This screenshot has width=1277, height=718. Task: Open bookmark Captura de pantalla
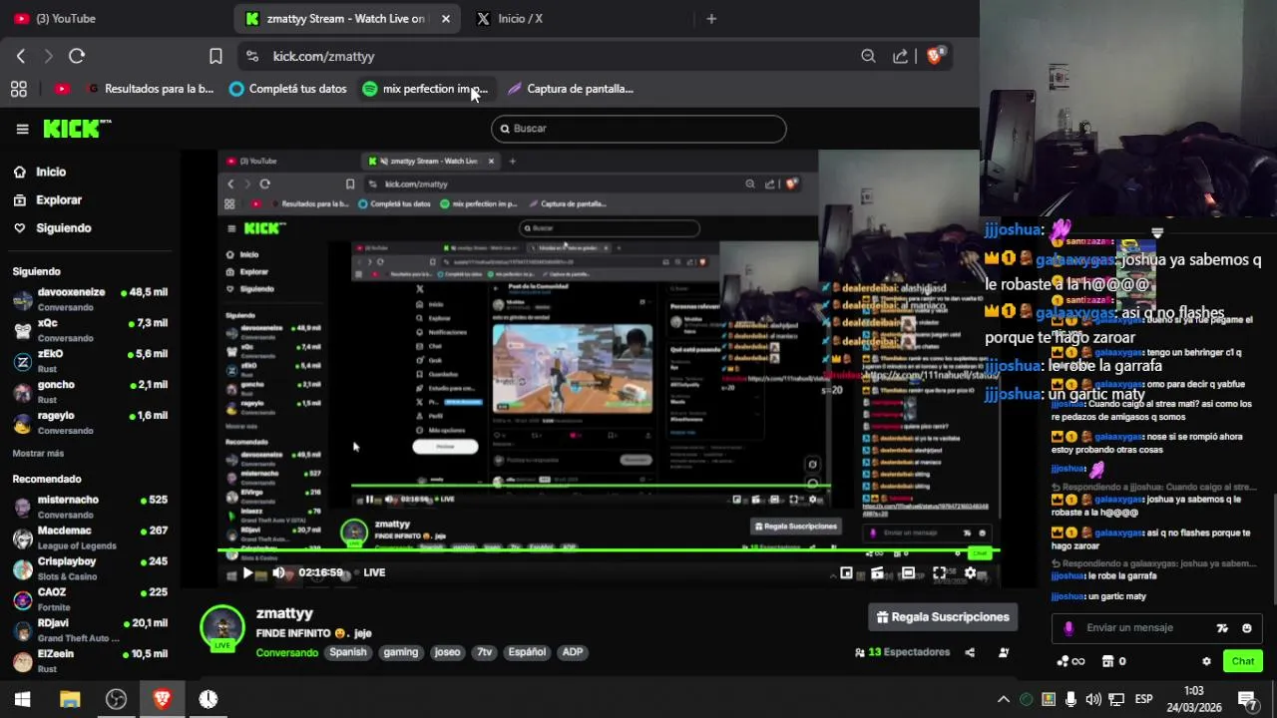[x=570, y=89]
